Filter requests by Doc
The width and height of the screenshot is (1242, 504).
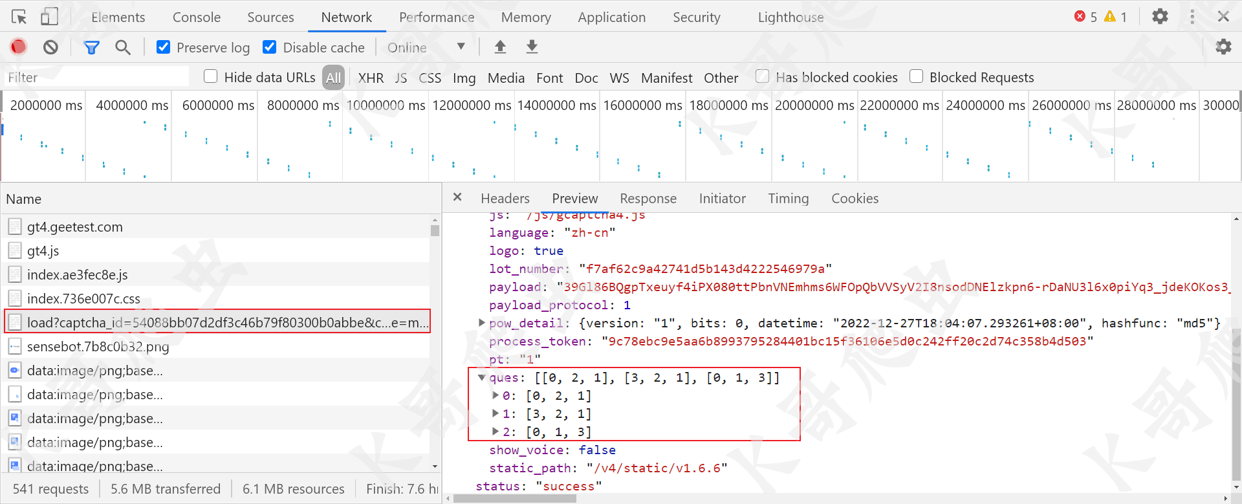[587, 78]
